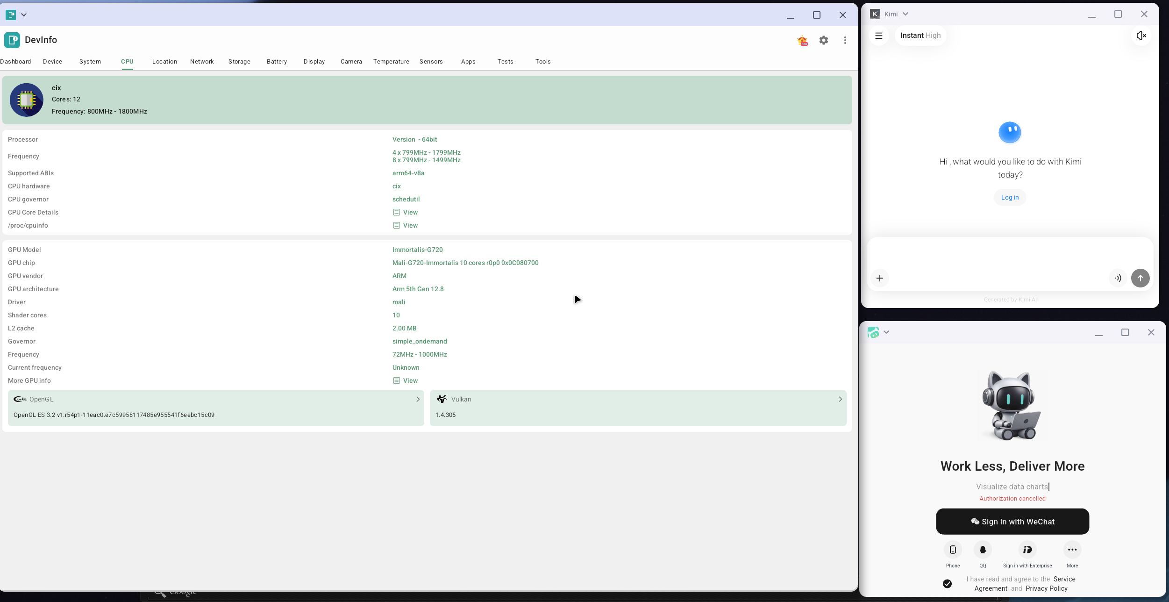Click Sign in with WeChat button
This screenshot has width=1169, height=602.
coord(1012,522)
